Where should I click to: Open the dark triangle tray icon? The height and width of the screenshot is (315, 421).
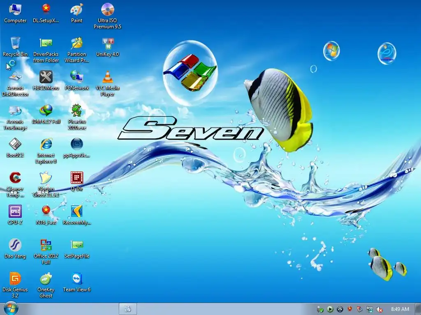point(340,309)
